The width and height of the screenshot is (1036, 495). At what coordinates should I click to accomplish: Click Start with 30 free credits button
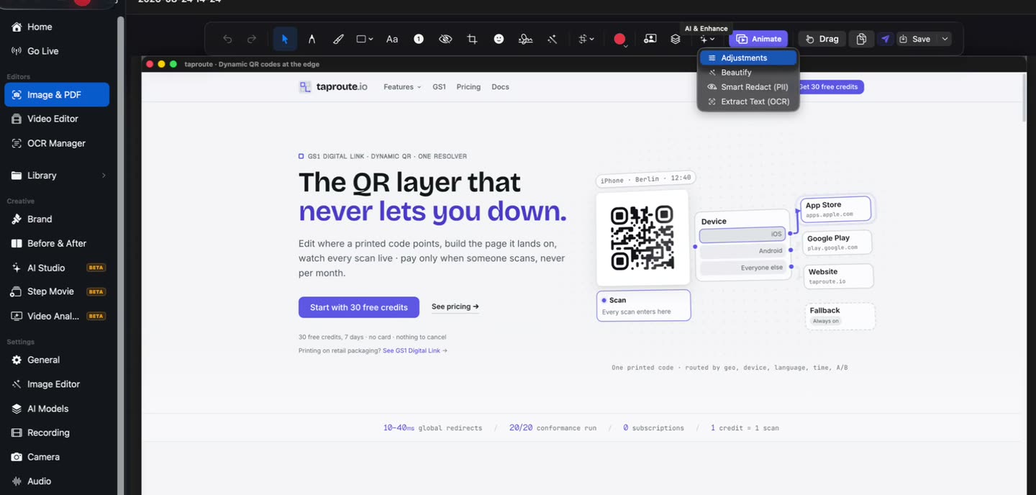click(358, 307)
